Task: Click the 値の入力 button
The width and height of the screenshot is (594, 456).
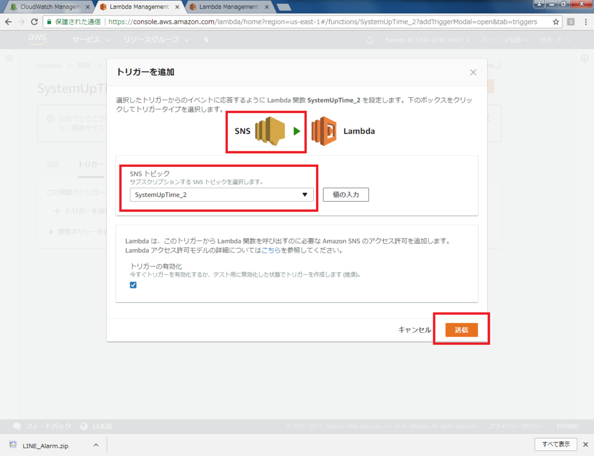Action: pos(346,195)
